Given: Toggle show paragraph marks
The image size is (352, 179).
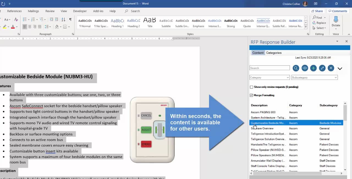Looking at the screenshot, I should 70,19.
